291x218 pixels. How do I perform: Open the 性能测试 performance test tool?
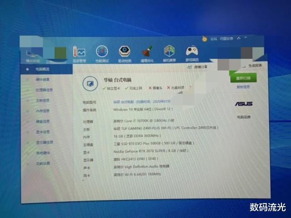pos(102,53)
